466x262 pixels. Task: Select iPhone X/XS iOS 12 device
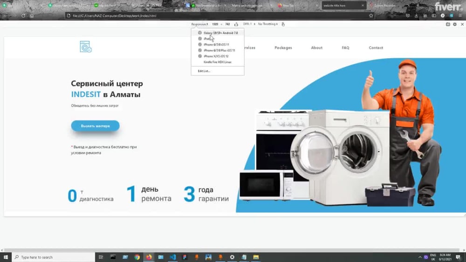click(x=218, y=56)
